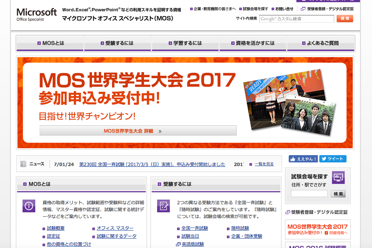Open the 受験するには navigation tab
This screenshot has height=248, width=372.
(118, 43)
